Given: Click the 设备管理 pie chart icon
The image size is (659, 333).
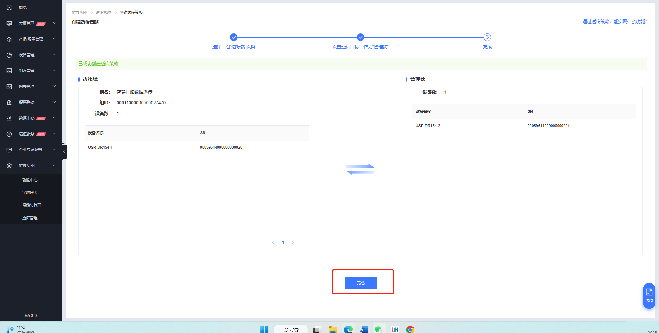Looking at the screenshot, I should [x=10, y=55].
